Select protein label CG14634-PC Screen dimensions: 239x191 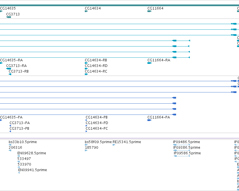[x=97, y=128]
